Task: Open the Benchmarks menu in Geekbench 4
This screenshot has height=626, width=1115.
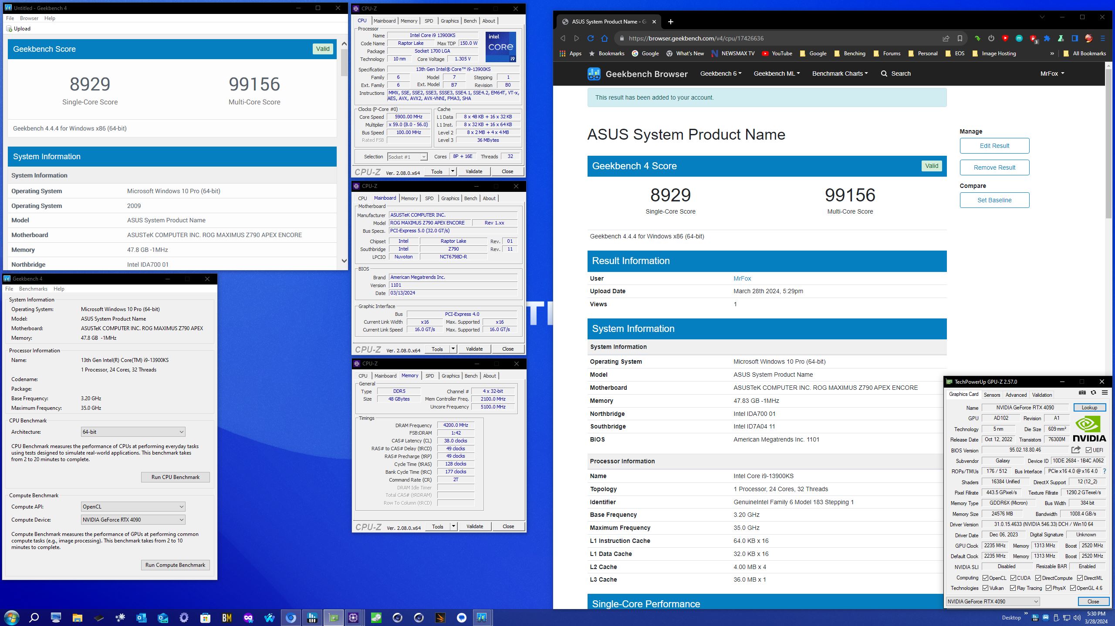Action: pos(33,289)
